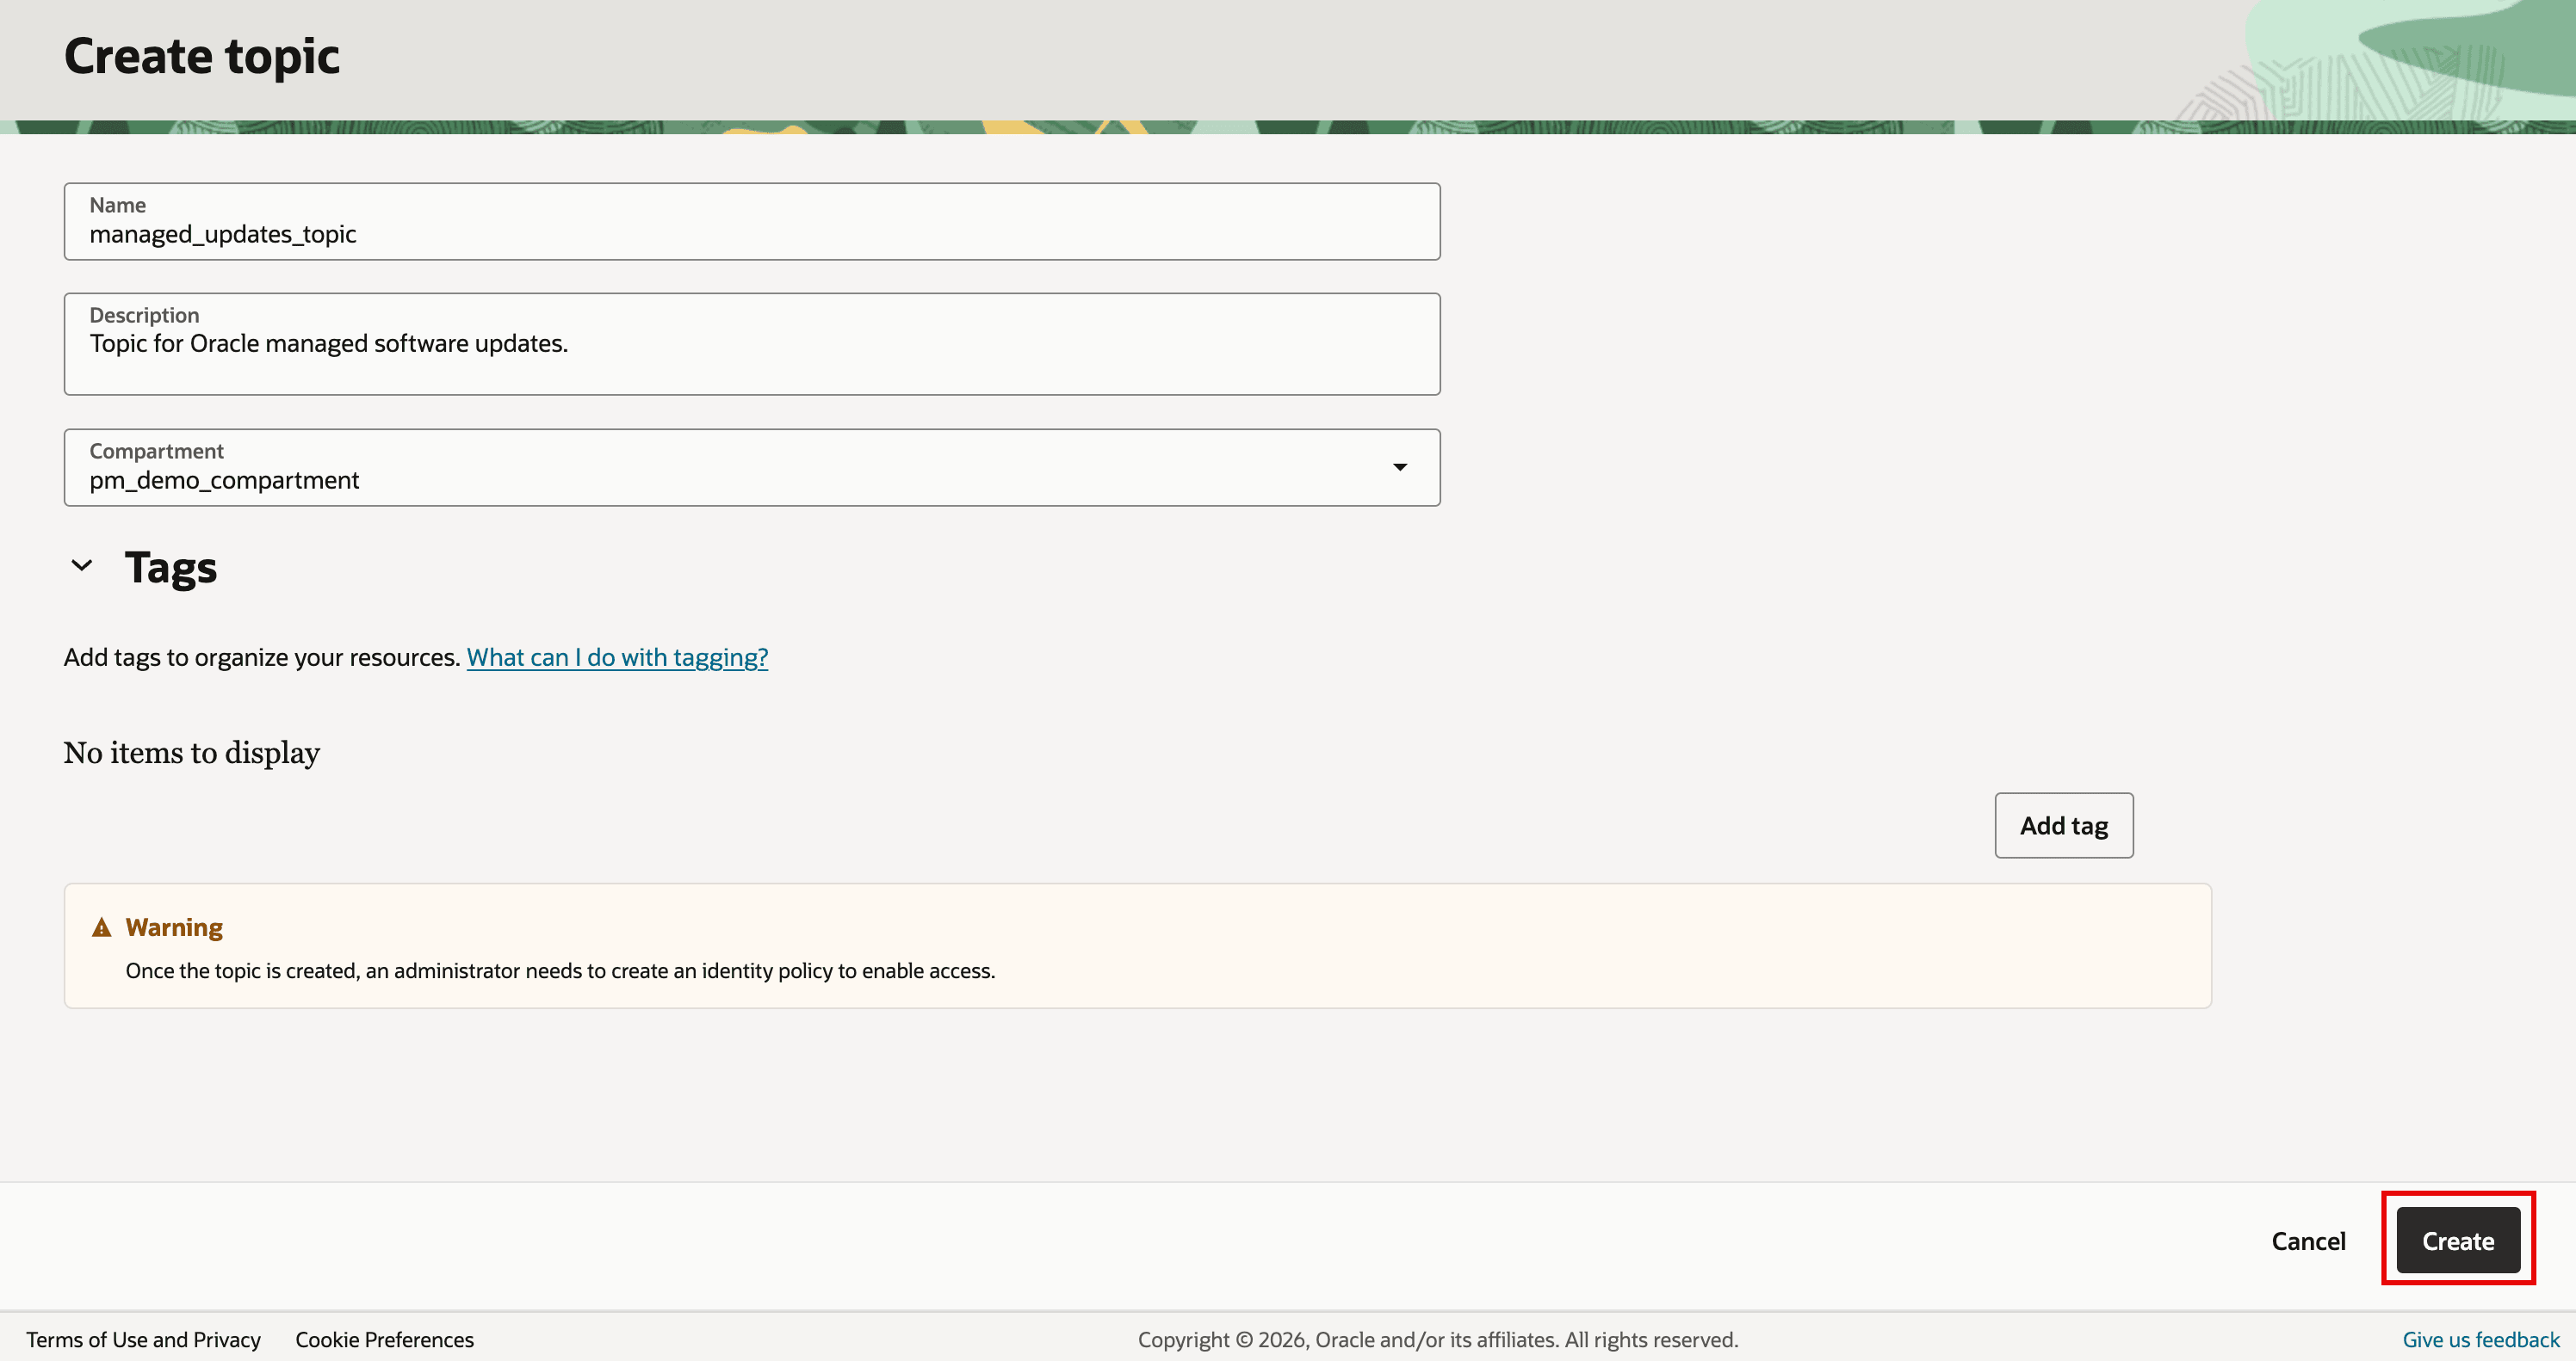Click the Create button
This screenshot has height=1361, width=2576.
[x=2458, y=1241]
